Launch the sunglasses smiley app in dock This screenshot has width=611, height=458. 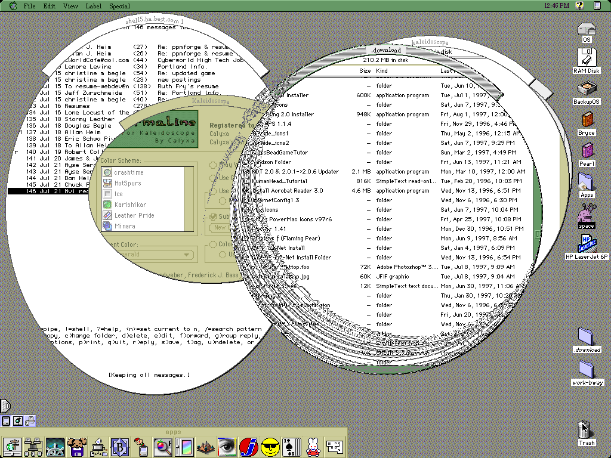(x=270, y=447)
